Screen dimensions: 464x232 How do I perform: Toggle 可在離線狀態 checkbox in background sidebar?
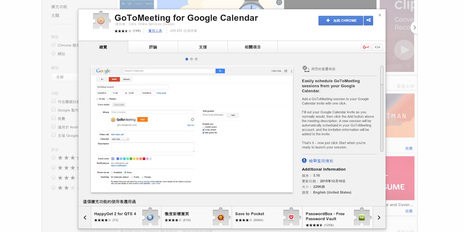(53, 101)
